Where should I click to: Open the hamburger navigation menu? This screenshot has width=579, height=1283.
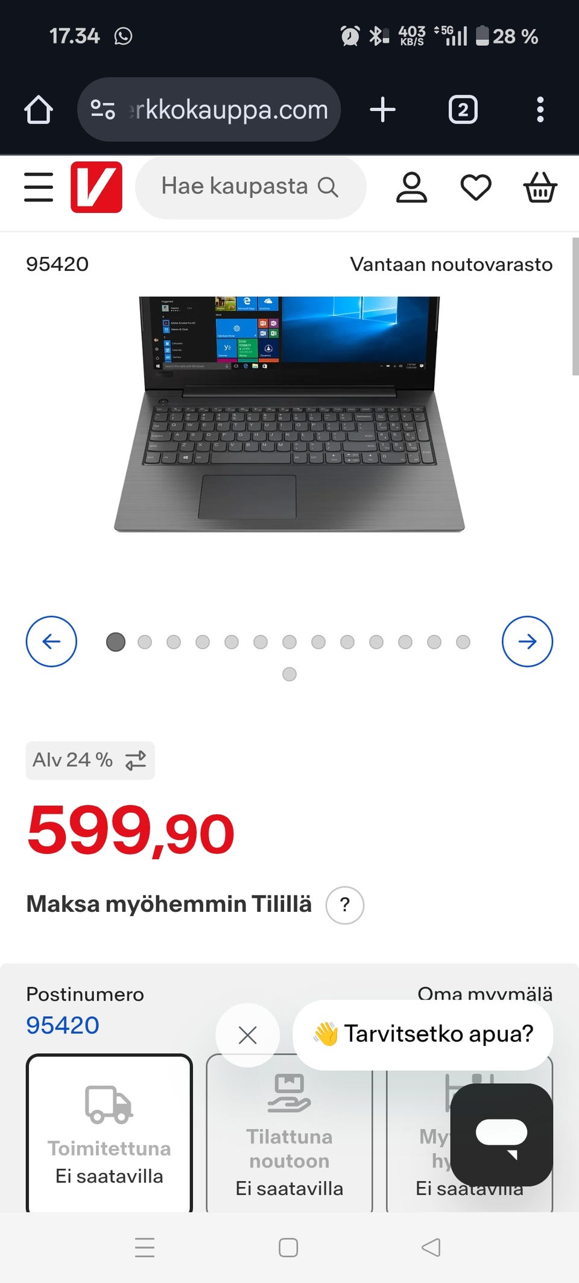point(39,187)
